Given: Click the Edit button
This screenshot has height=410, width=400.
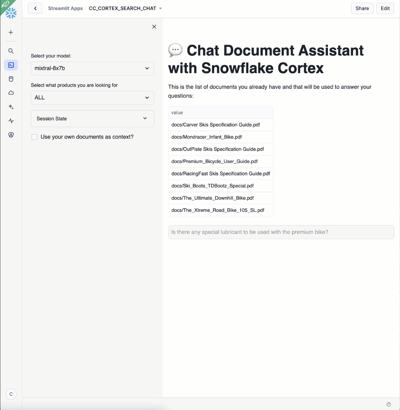Looking at the screenshot, I should click(x=385, y=8).
